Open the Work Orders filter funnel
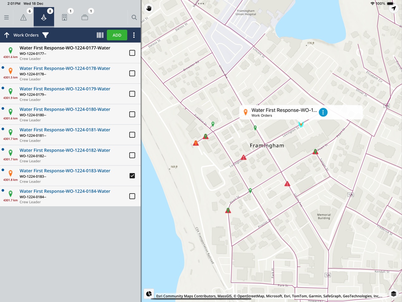This screenshot has height=302, width=402. (x=45, y=35)
